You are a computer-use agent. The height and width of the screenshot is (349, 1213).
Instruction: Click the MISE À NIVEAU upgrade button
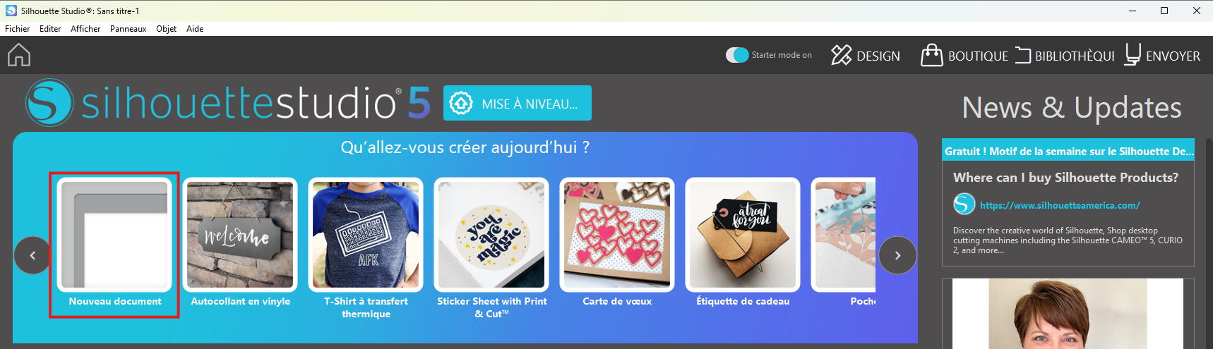(x=518, y=104)
